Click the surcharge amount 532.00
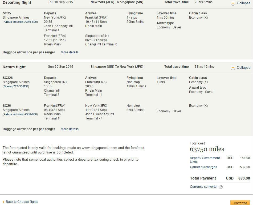Image resolution: width=253 pixels, height=205 pixels. [245, 167]
